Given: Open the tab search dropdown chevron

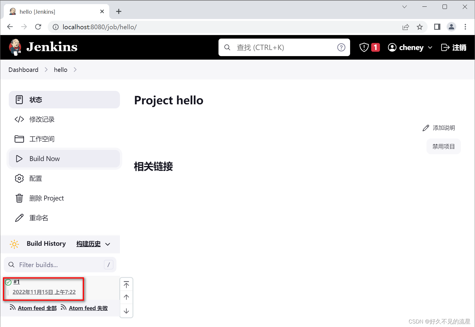Looking at the screenshot, I should (405, 7).
